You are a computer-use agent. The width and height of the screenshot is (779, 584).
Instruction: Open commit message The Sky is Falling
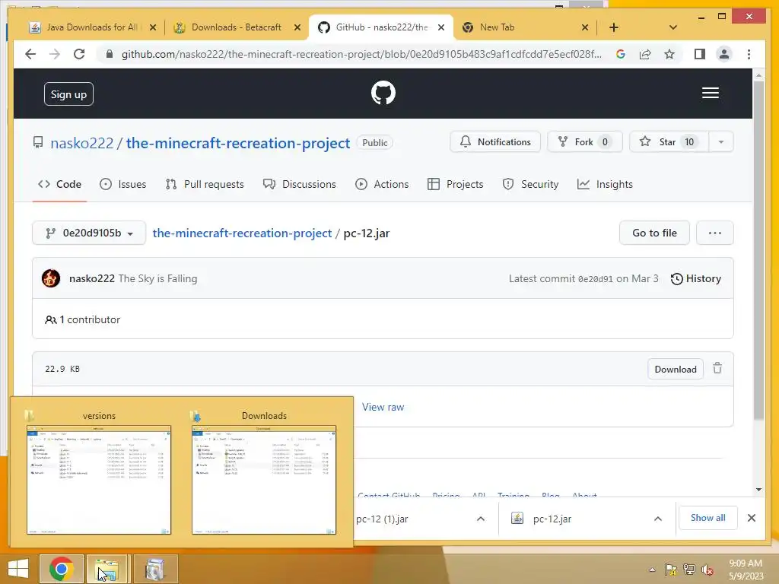(157, 278)
